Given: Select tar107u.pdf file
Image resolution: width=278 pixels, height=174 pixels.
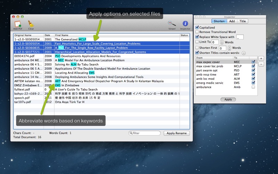Looking at the screenshot, I should [101, 102].
